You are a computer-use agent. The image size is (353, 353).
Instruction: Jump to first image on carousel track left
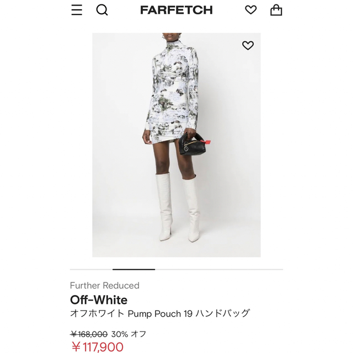(91, 269)
